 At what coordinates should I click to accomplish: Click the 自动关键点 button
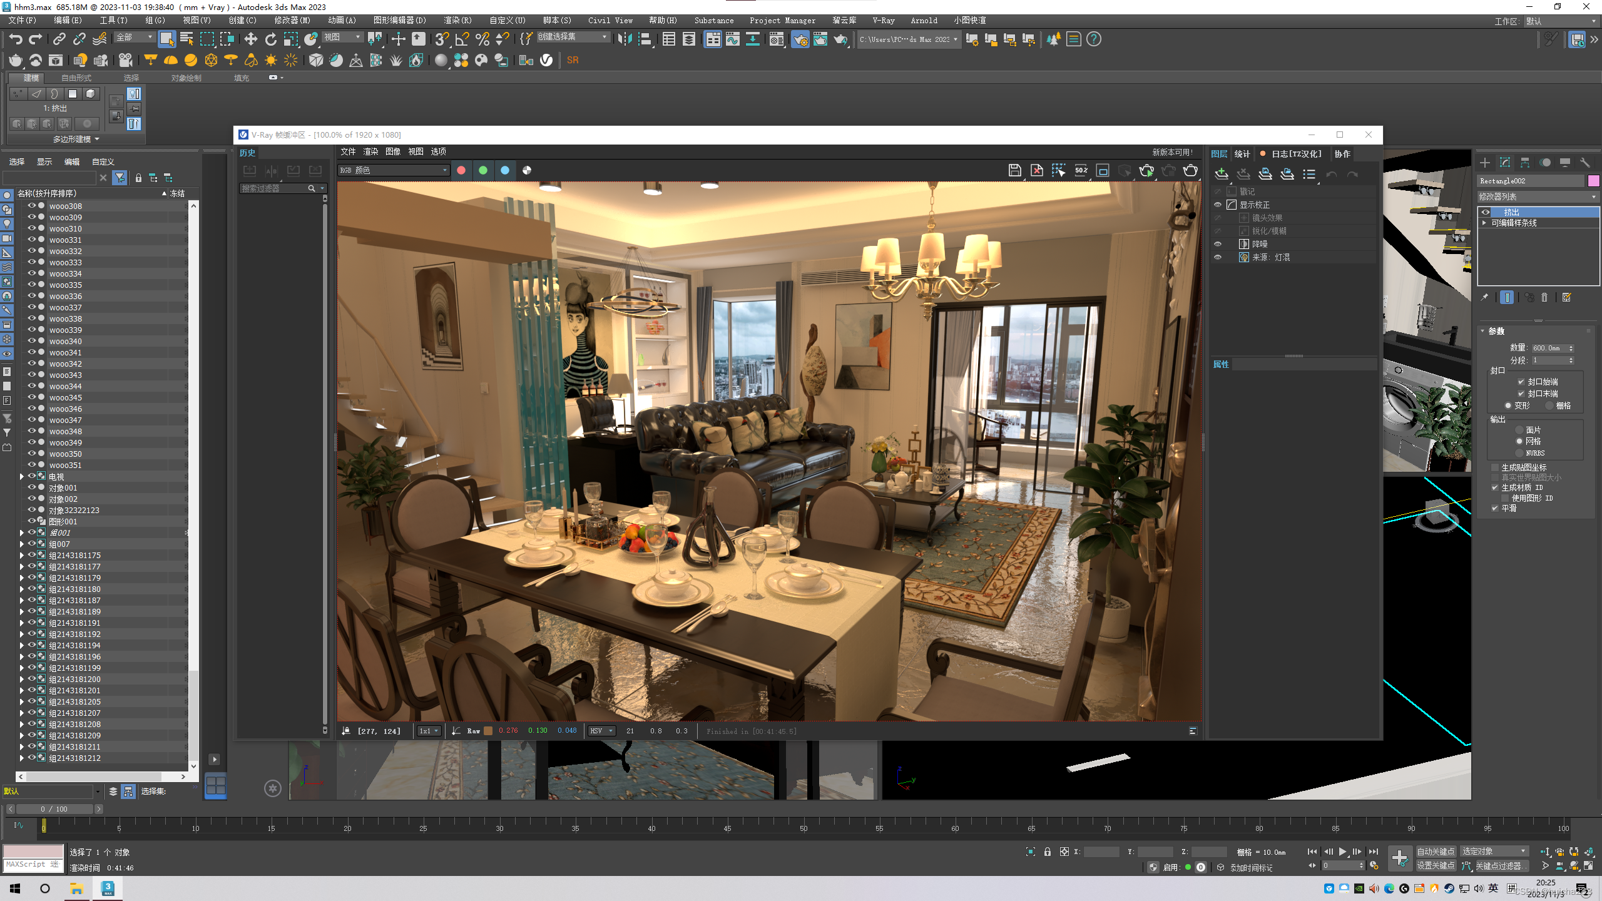point(1436,851)
